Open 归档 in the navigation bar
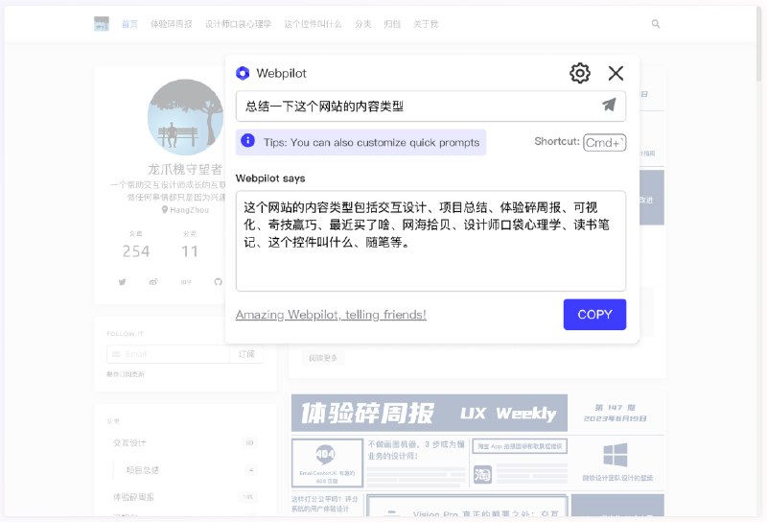This screenshot has height=522, width=767. (392, 24)
